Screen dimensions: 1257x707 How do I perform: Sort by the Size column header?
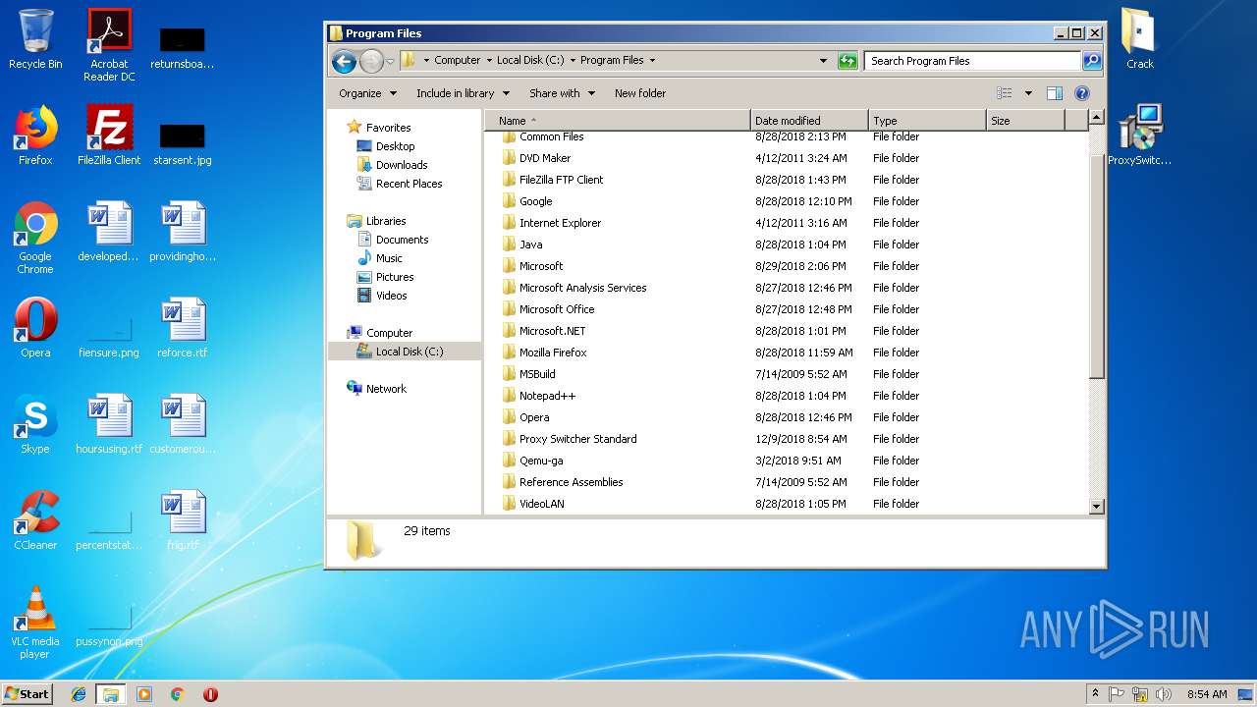point(1025,121)
